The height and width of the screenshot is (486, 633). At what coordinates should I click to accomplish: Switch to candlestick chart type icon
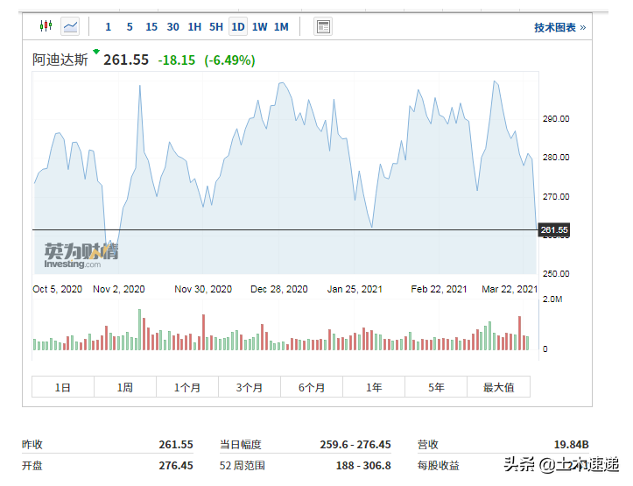point(46,26)
